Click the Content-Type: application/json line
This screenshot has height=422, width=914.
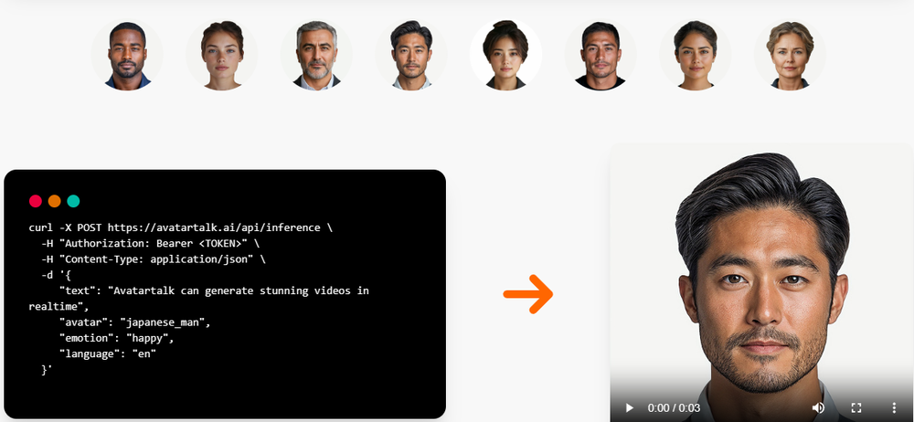(x=154, y=258)
